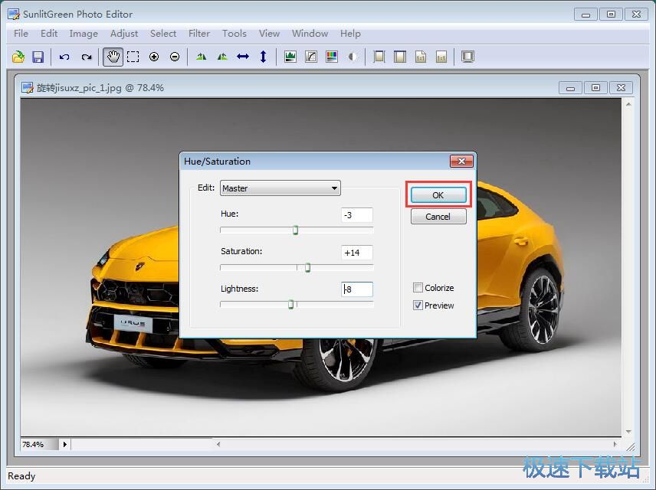
Task: Close the Hue/Saturation dialog
Action: point(461,162)
